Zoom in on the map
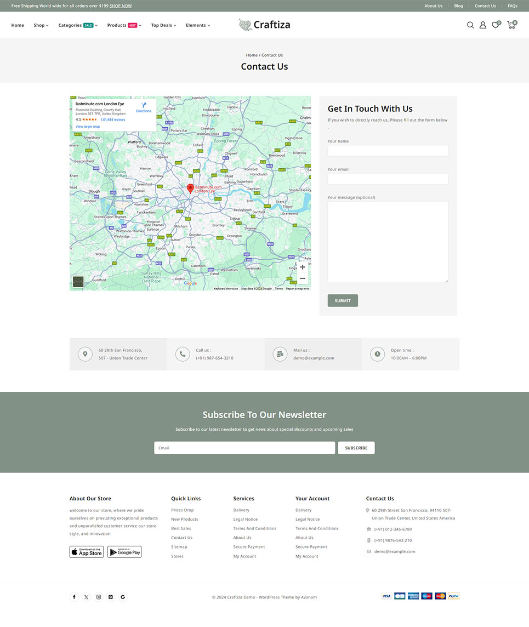This screenshot has width=529, height=627. pos(302,267)
